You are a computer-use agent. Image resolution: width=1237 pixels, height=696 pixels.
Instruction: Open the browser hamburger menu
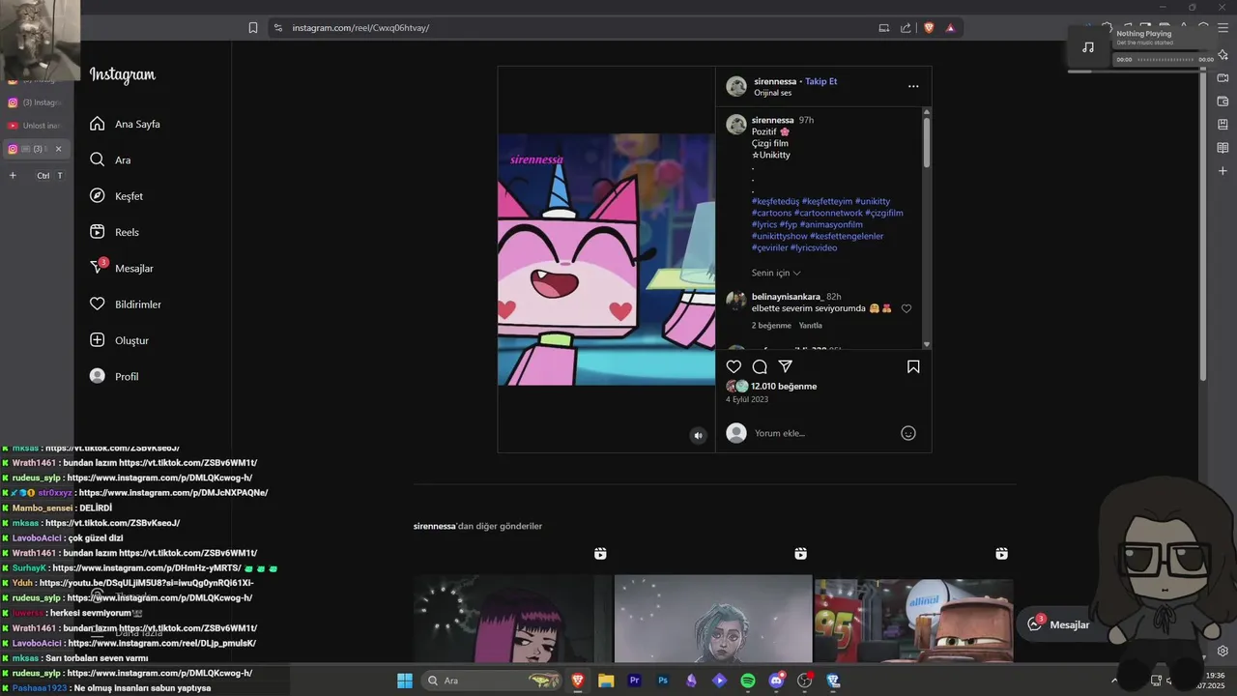point(1224,28)
